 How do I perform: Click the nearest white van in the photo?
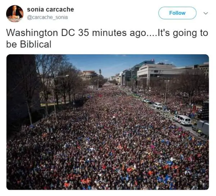[x=183, y=120]
